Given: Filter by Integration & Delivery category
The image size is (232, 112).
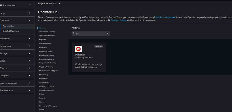Looking at the screenshot, I should click(47, 63).
